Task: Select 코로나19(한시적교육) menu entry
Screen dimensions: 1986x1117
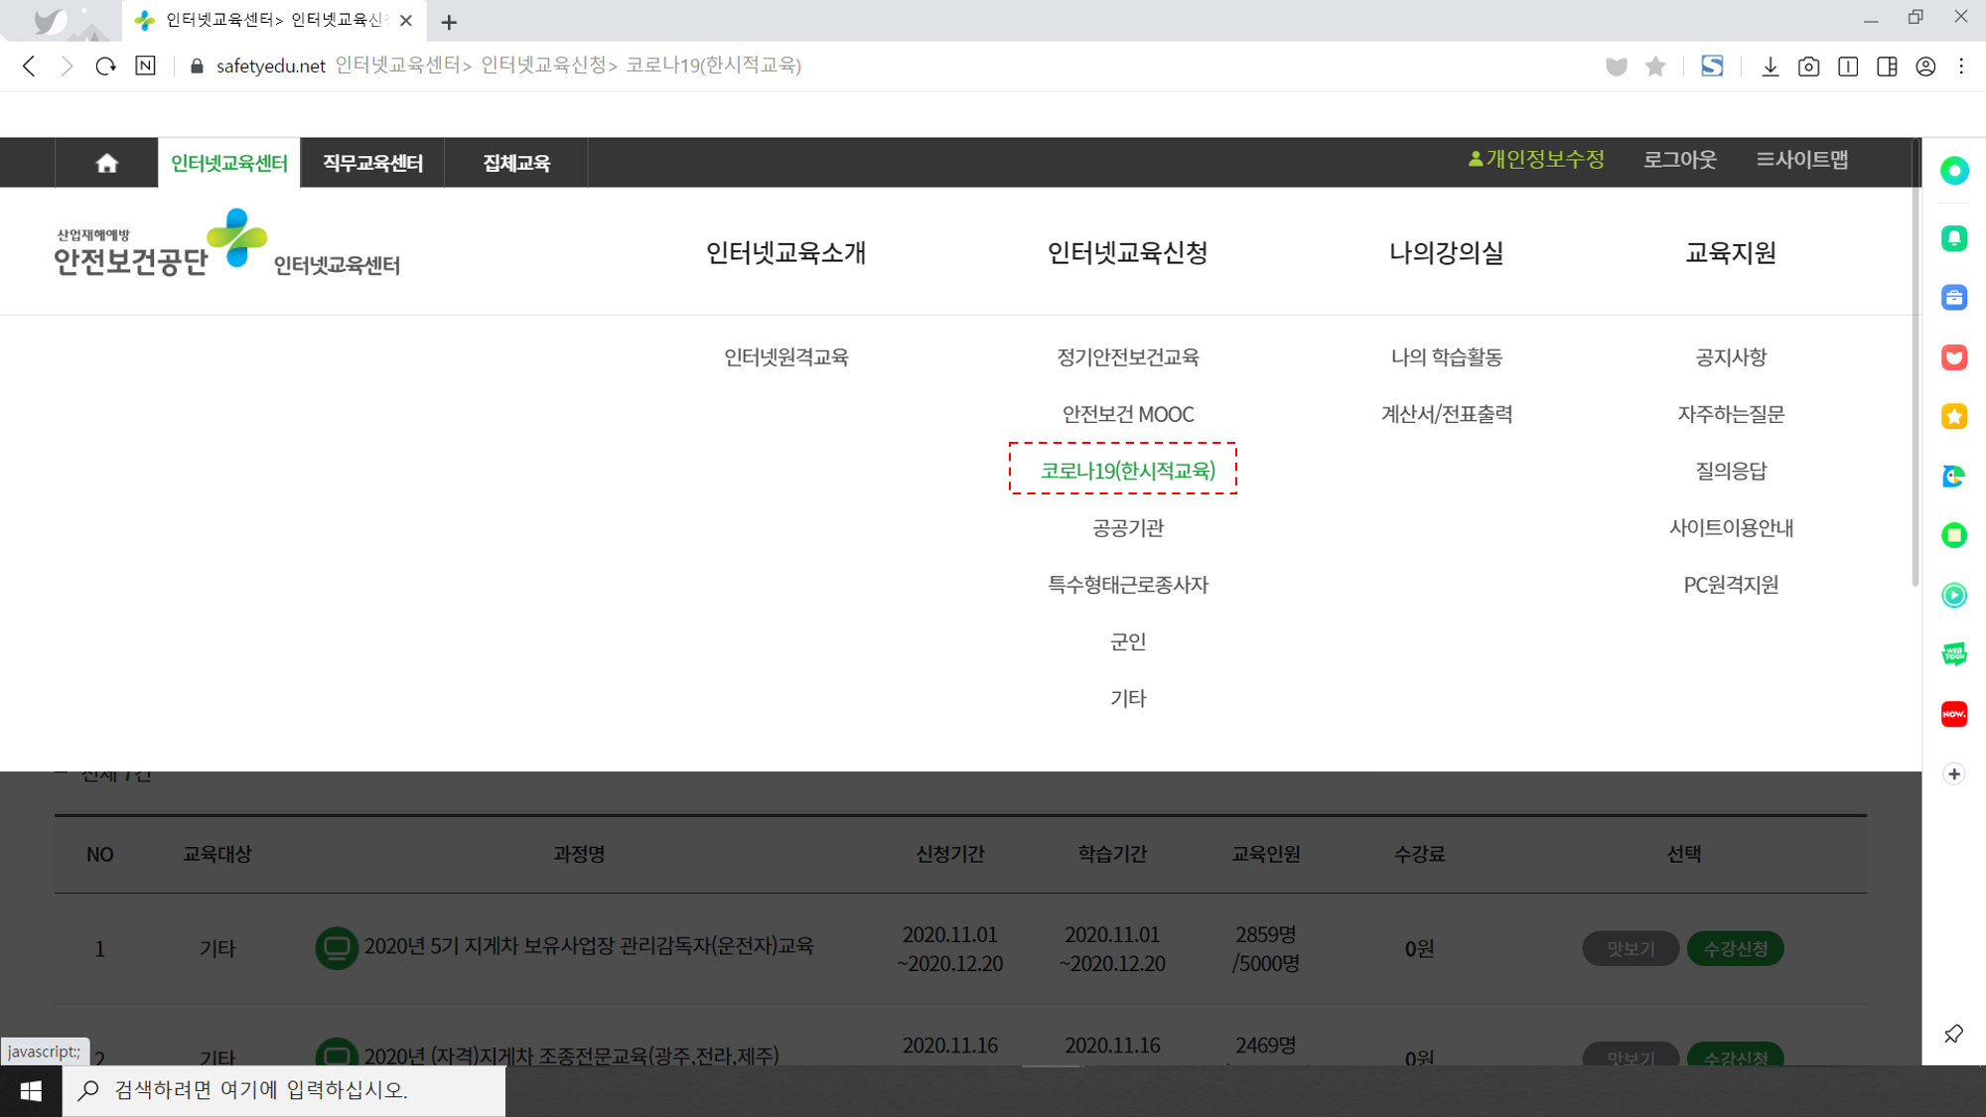Action: pyautogui.click(x=1127, y=471)
